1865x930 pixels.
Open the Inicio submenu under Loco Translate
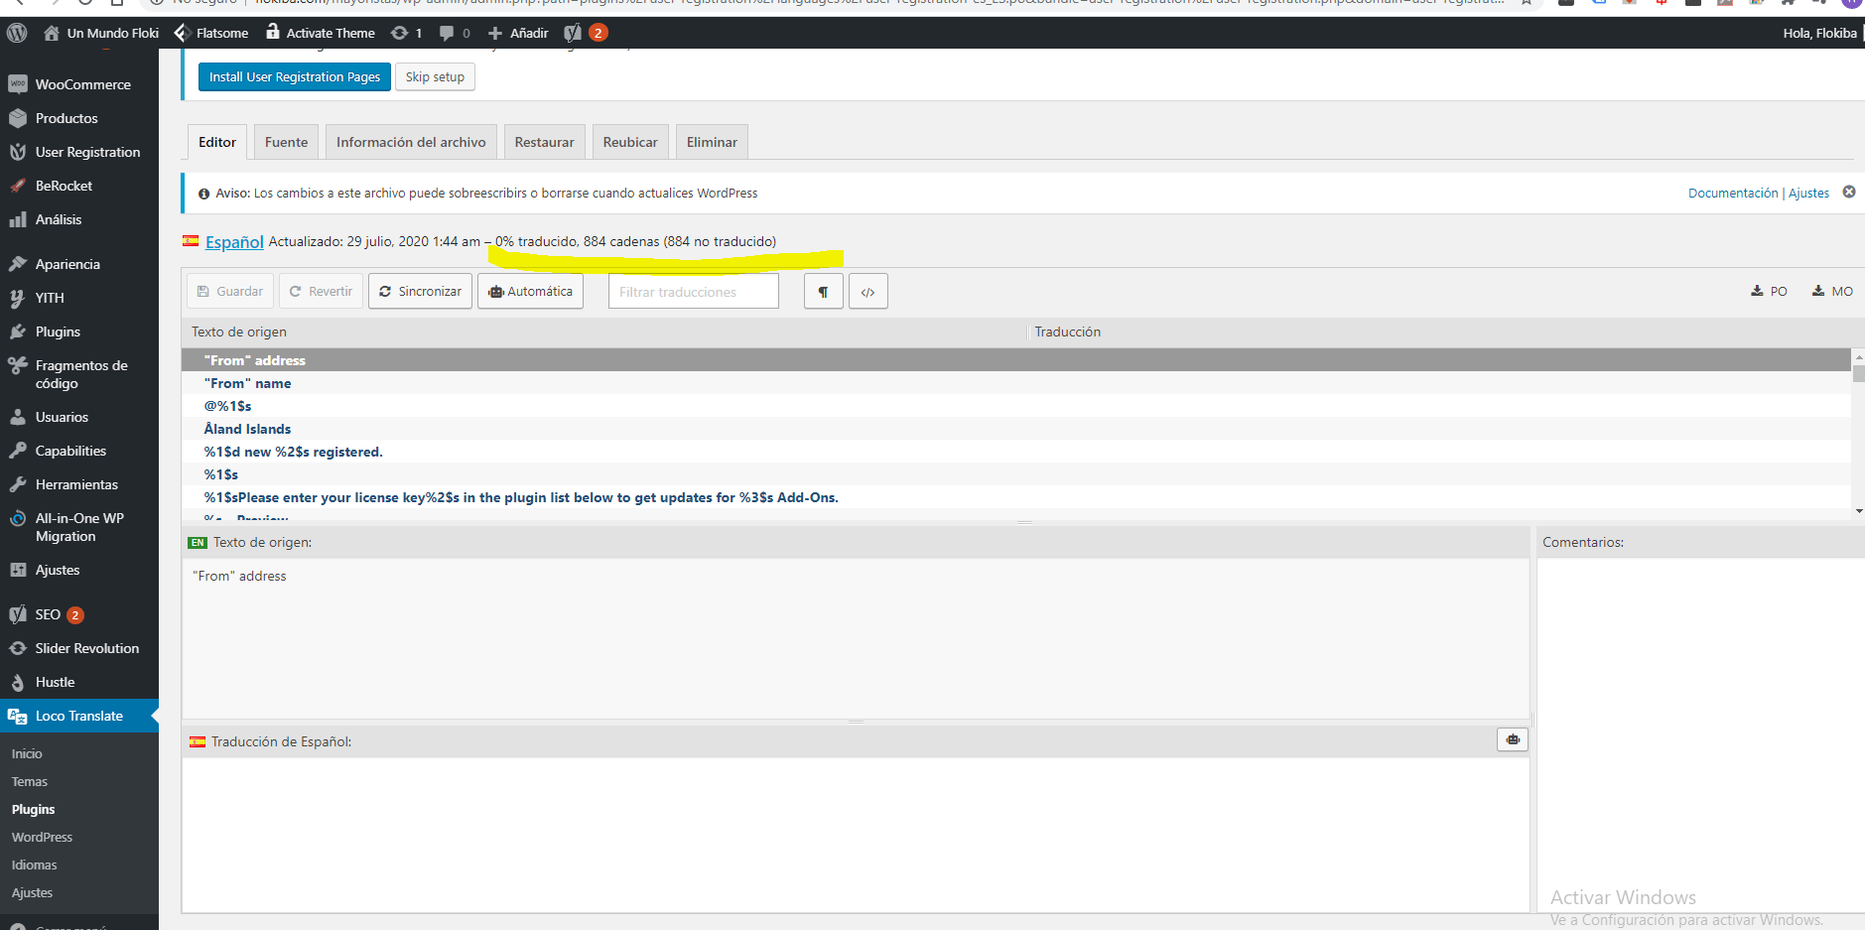pos(27,754)
